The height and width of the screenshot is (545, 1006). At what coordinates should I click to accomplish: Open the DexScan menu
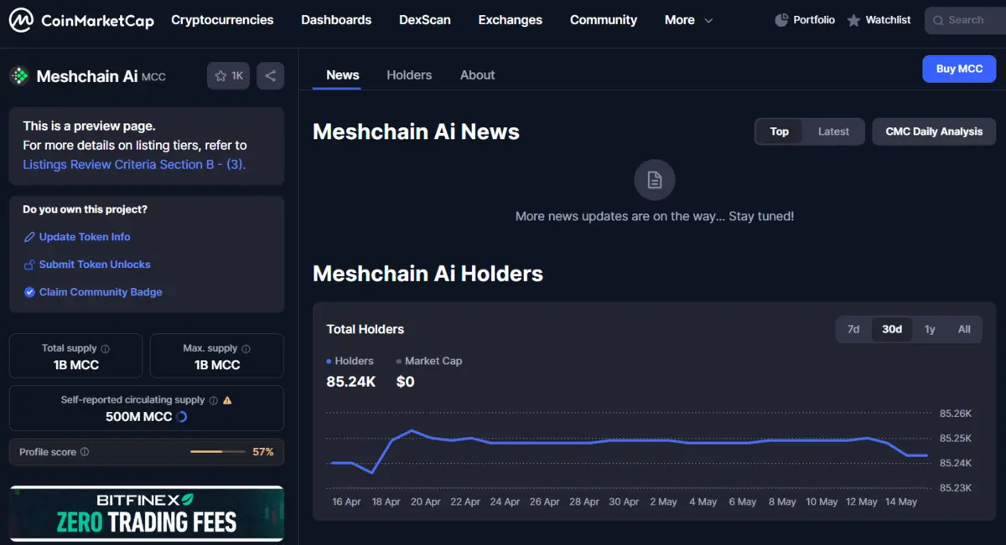(424, 20)
